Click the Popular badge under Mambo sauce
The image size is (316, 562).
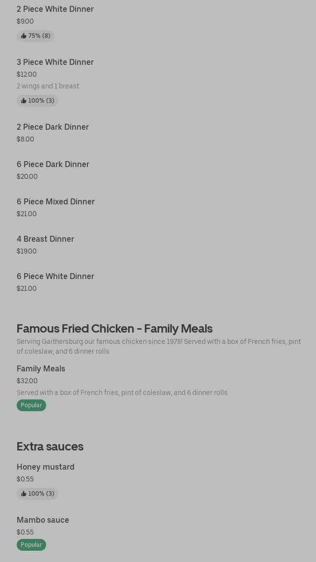pyautogui.click(x=31, y=545)
